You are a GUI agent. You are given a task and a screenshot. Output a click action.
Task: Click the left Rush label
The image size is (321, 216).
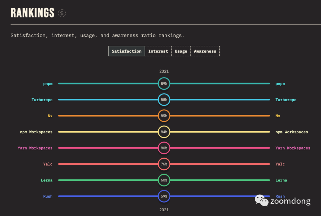(48, 196)
